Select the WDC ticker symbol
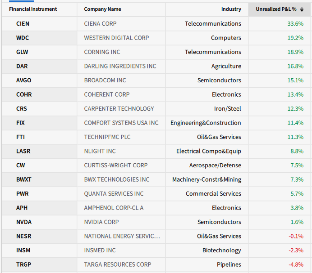312x273 pixels. point(23,38)
